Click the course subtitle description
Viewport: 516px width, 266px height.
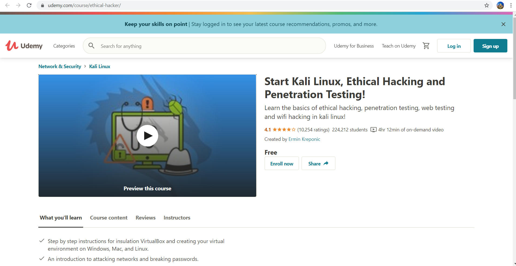(359, 112)
